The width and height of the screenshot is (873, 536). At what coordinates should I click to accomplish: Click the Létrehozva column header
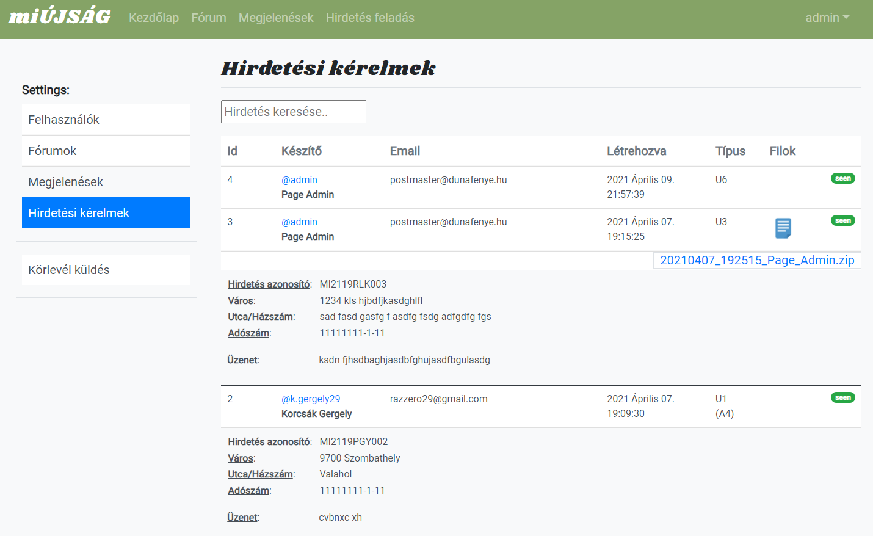(637, 151)
